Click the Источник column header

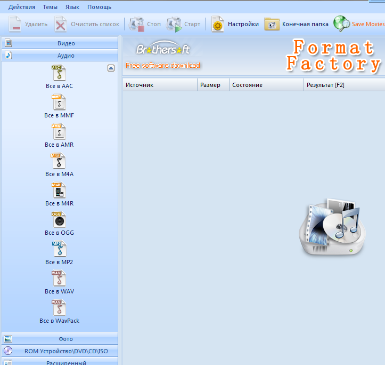click(160, 85)
